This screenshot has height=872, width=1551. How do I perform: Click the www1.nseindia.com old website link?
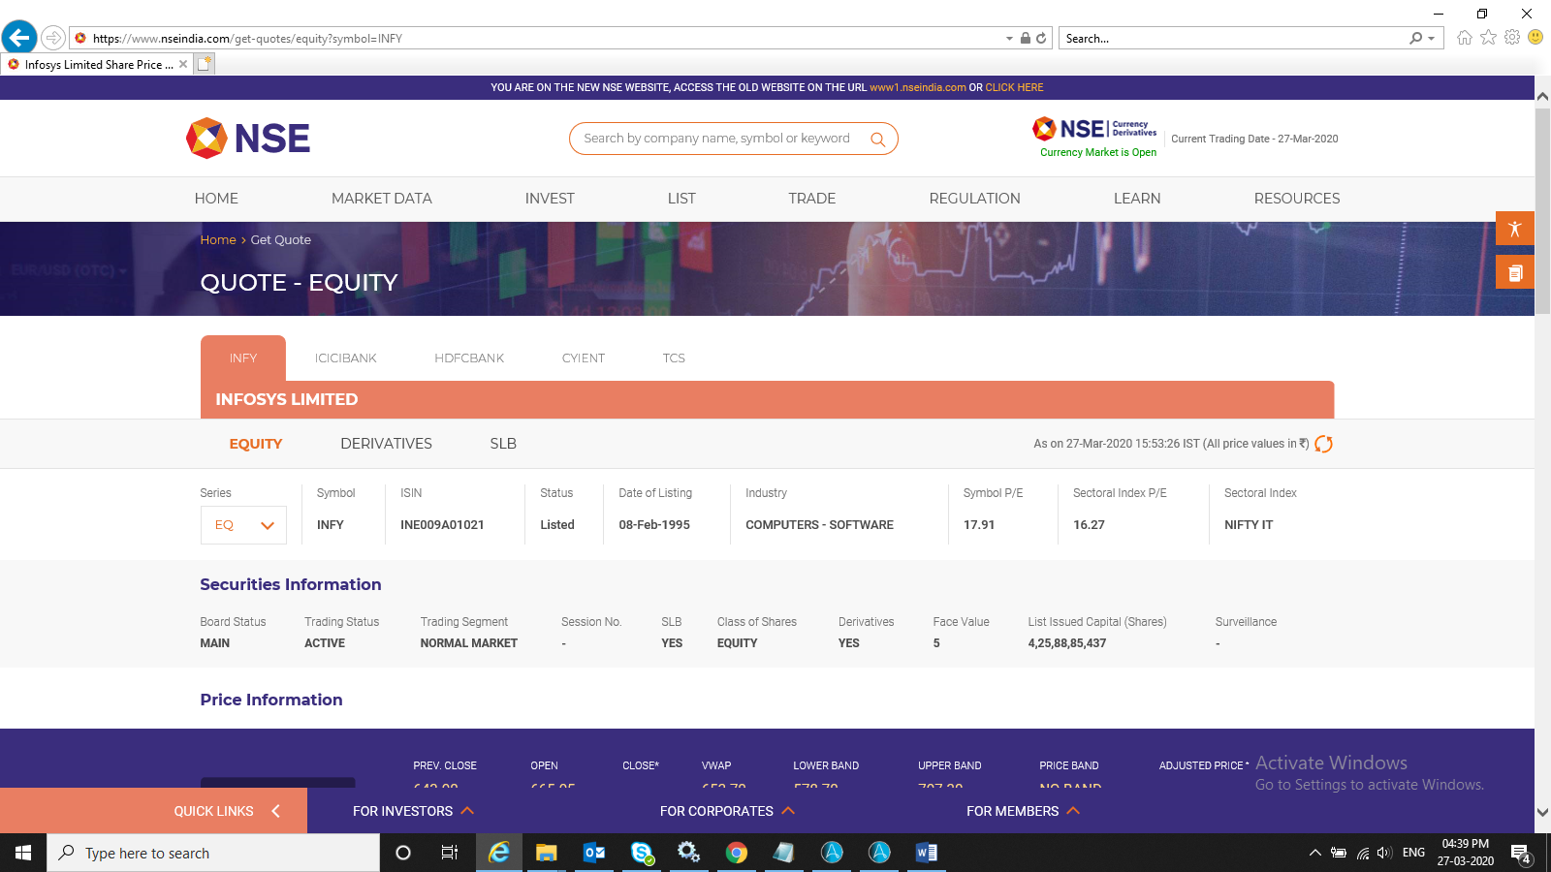(918, 87)
